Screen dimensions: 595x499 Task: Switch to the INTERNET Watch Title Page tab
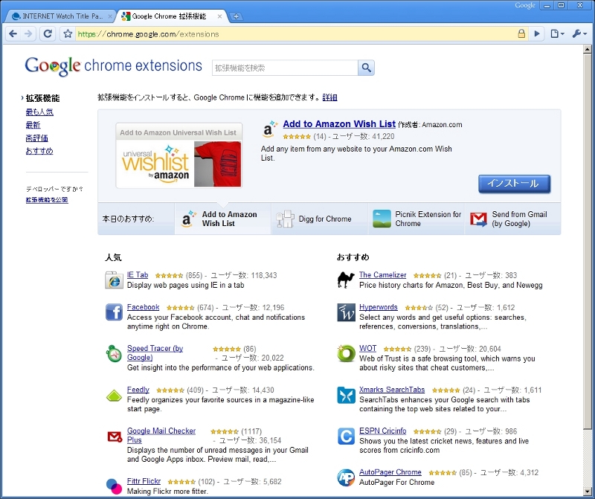coord(61,16)
